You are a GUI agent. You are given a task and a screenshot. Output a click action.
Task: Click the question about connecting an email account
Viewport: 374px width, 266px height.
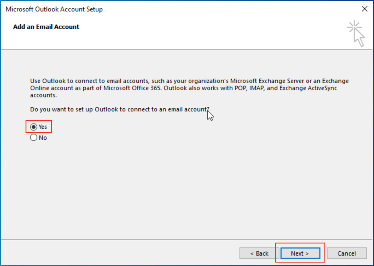(x=119, y=110)
